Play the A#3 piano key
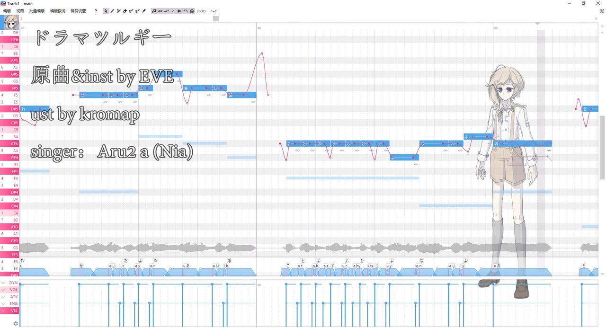The height and width of the screenshot is (328, 606). (x=9, y=227)
